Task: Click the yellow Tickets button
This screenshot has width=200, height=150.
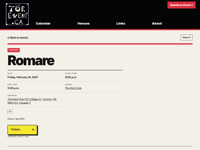Action: click(x=22, y=130)
